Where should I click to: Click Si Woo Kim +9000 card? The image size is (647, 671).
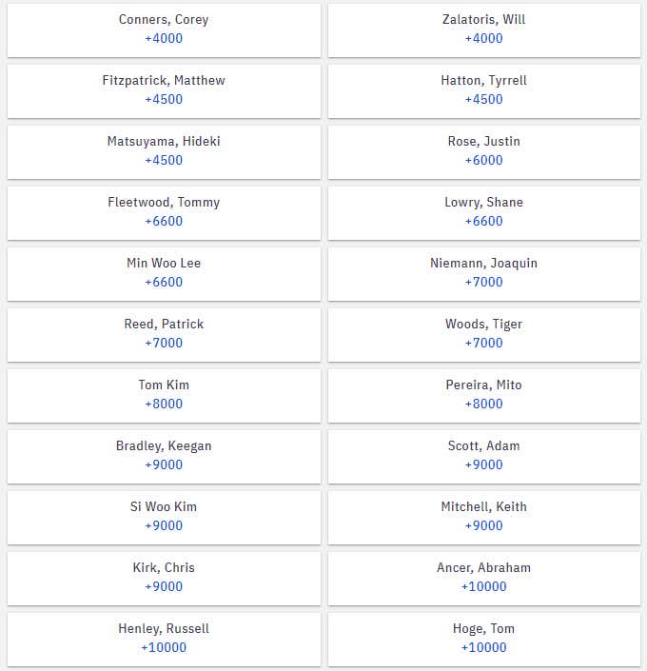[x=164, y=518]
